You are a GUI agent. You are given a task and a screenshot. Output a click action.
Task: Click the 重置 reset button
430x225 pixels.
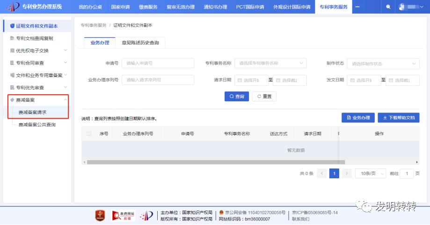264,96
